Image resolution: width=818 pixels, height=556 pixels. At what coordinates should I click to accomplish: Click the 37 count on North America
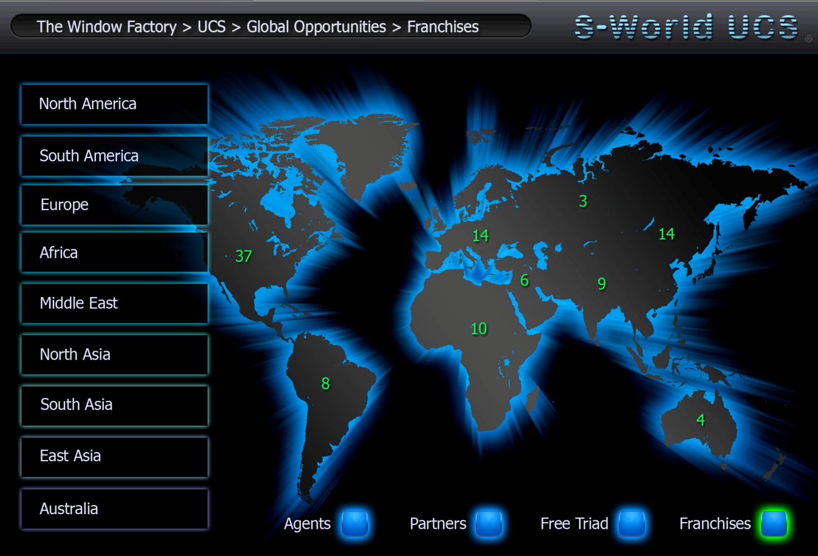tap(244, 256)
